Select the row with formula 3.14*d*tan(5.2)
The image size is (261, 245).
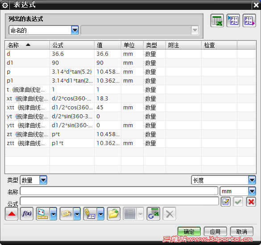pos(130,72)
